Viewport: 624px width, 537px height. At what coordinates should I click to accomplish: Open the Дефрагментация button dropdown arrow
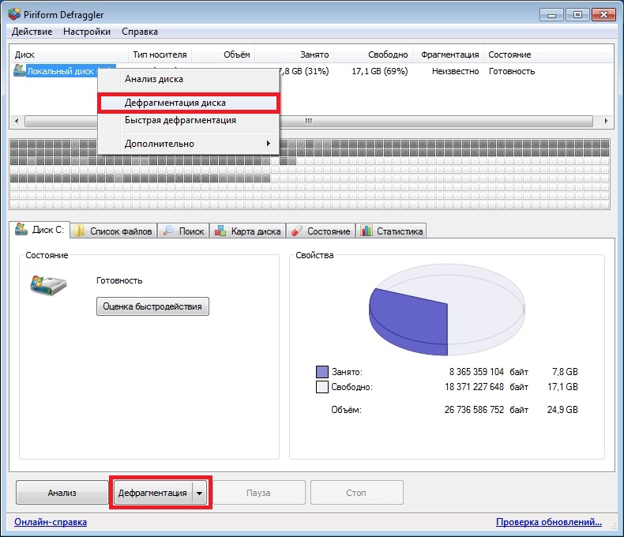200,493
